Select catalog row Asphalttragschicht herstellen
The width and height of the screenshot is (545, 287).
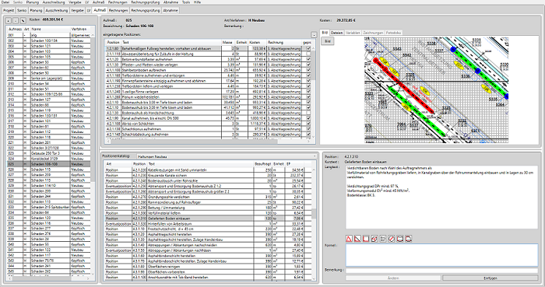pyautogui.click(x=209, y=235)
